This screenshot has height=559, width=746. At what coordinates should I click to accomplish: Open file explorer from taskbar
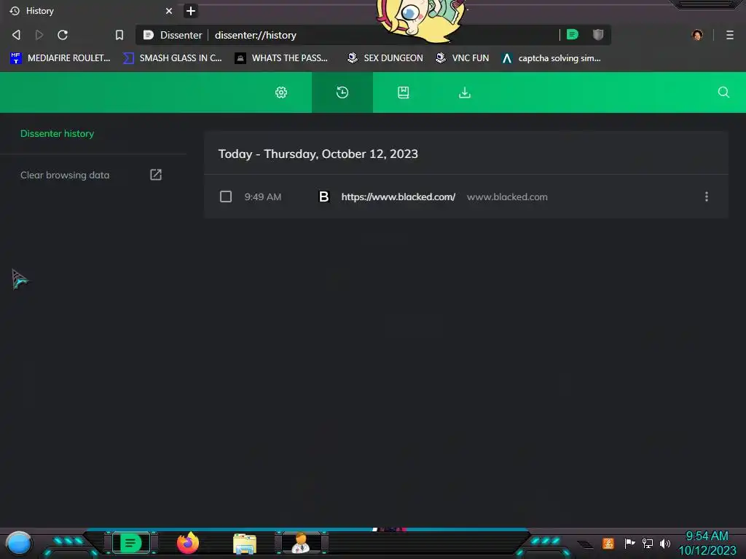tap(245, 544)
